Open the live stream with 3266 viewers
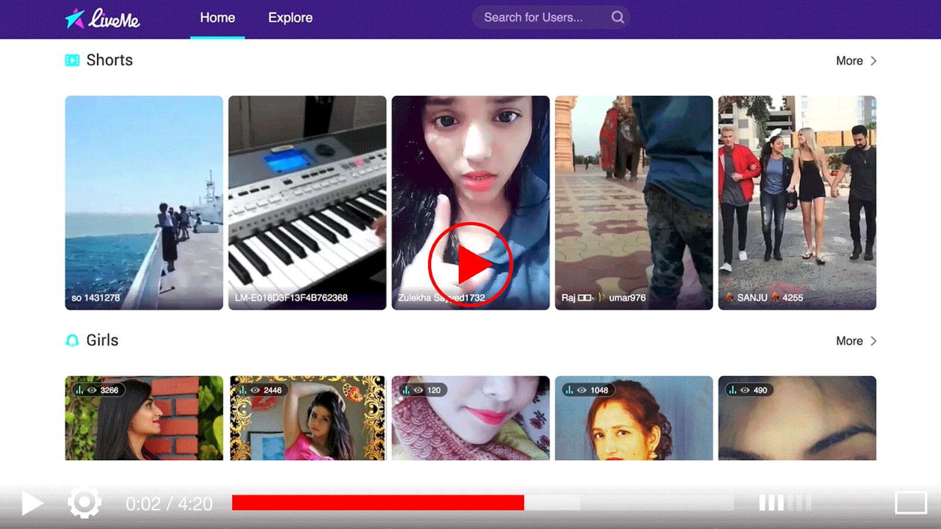Viewport: 941px width, 529px height. pyautogui.click(x=144, y=418)
